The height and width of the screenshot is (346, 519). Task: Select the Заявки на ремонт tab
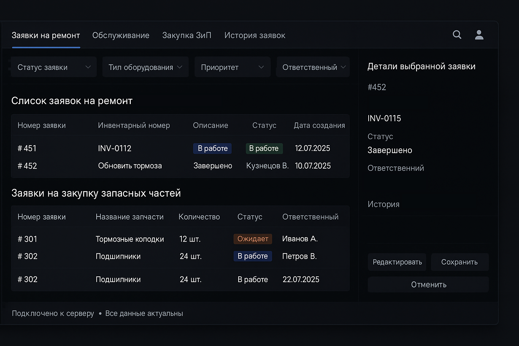coord(46,35)
